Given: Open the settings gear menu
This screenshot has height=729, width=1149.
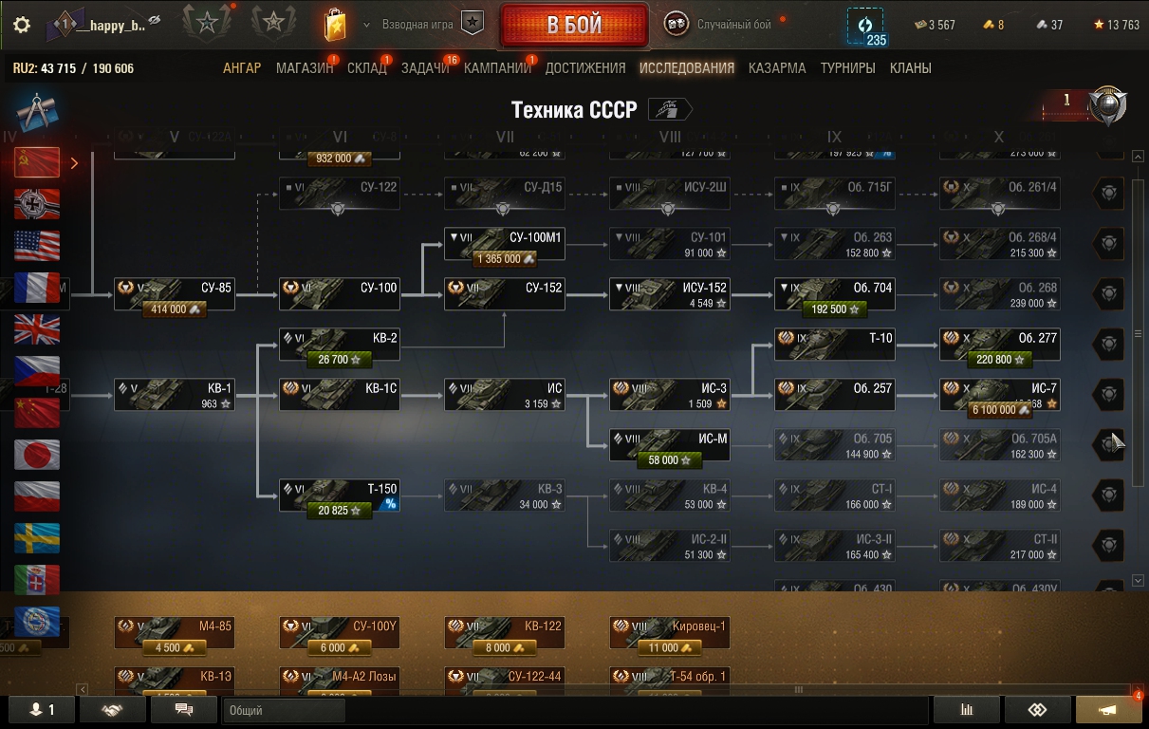Looking at the screenshot, I should click(22, 25).
